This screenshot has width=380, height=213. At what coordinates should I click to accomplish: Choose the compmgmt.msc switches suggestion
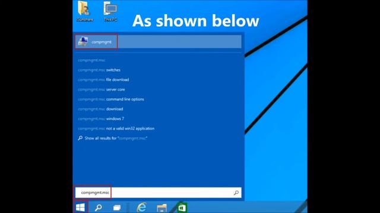[99, 70]
